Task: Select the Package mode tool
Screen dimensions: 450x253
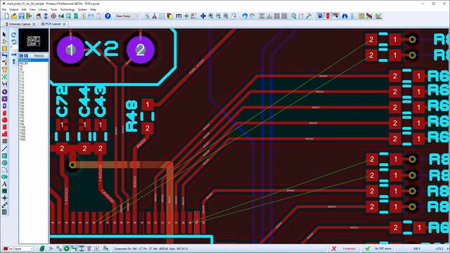Action: click(4, 48)
